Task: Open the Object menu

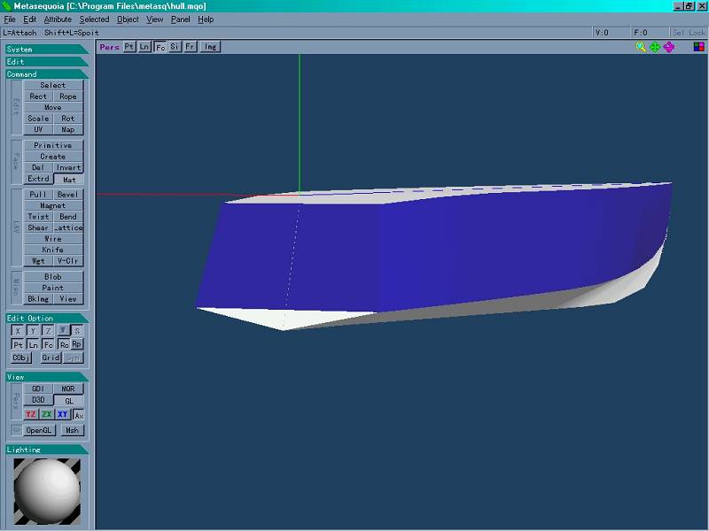Action: (x=128, y=19)
